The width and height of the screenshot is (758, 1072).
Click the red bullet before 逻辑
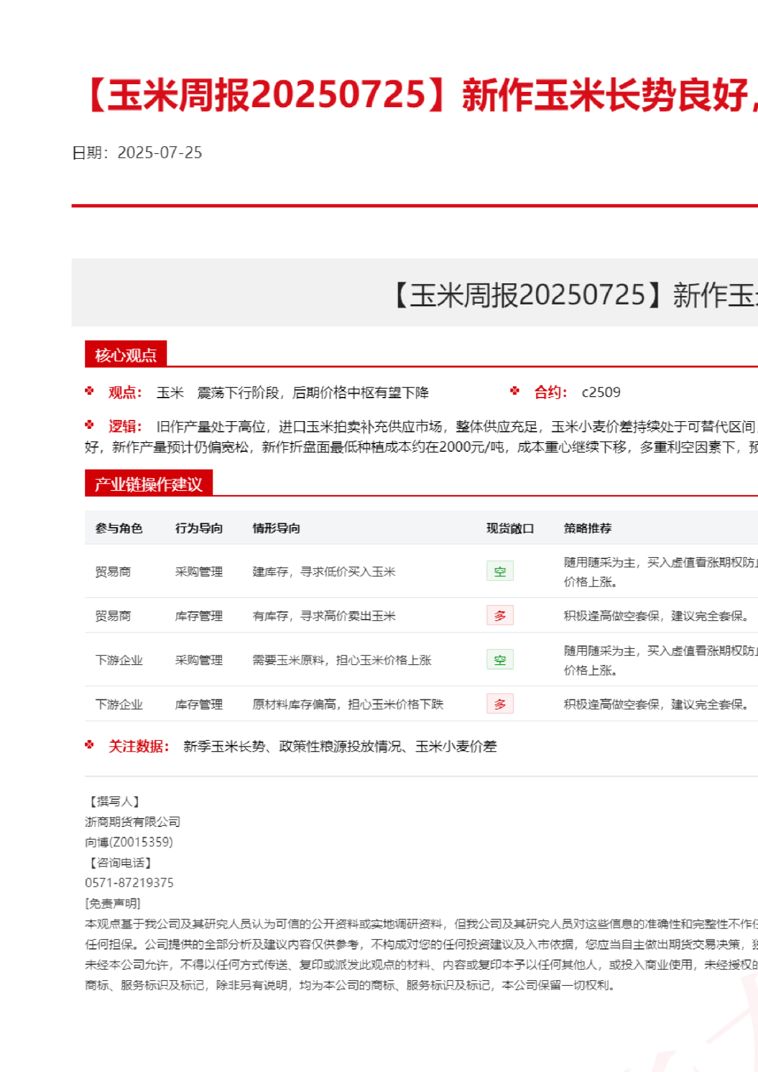(89, 425)
